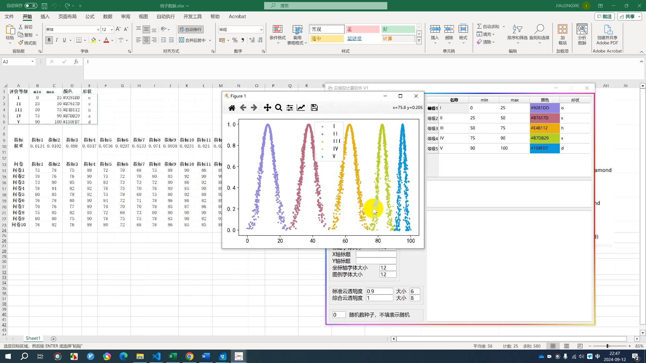Click the Save figure floppy disk icon
Image resolution: width=646 pixels, height=363 pixels.
pos(314,108)
